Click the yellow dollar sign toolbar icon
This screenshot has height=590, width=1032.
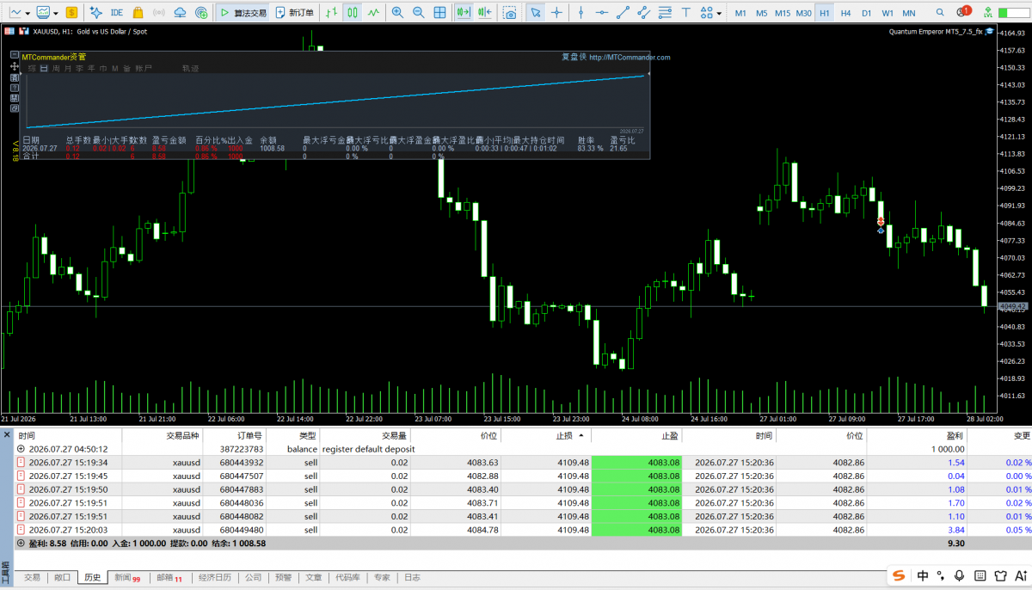point(71,13)
